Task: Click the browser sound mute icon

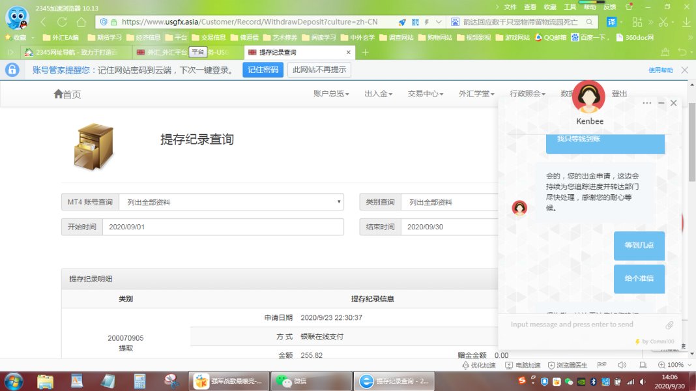Action: tap(622, 365)
